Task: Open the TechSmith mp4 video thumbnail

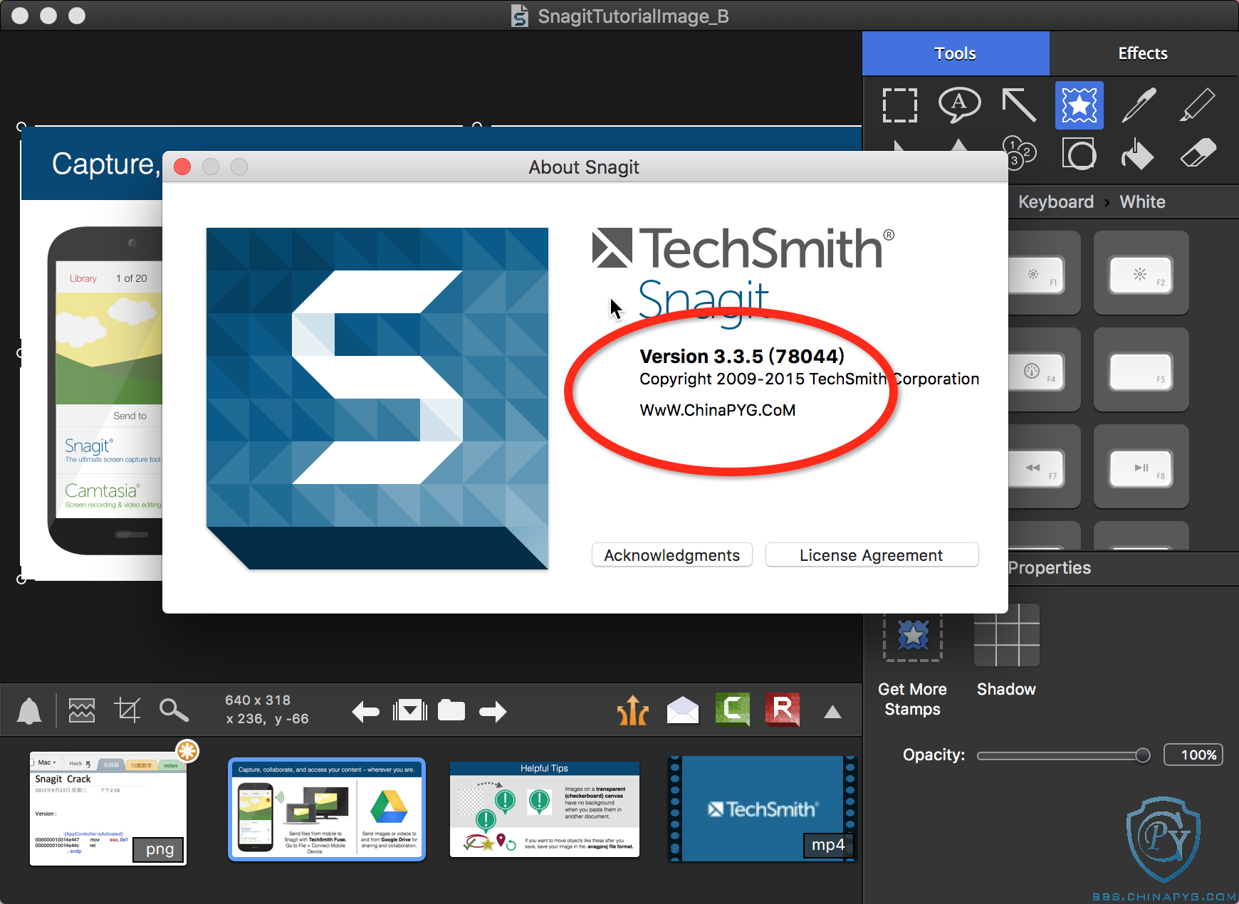Action: 762,809
